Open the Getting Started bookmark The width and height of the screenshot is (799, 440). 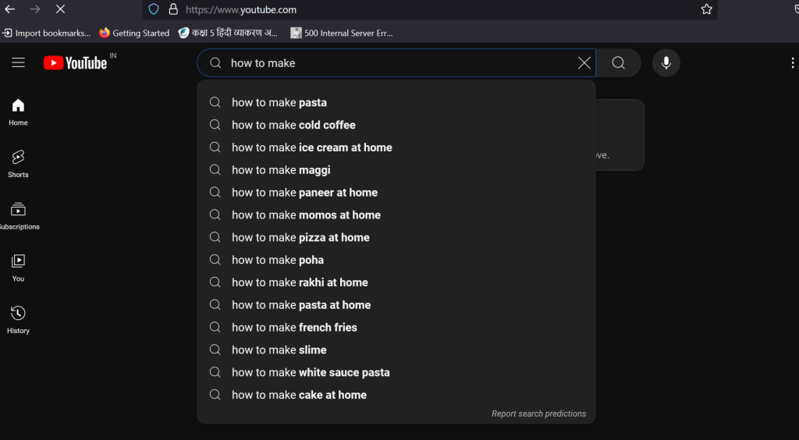[134, 33]
